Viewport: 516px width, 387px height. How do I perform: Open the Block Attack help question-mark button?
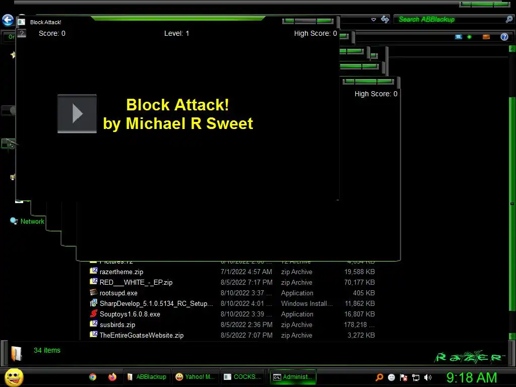(x=22, y=33)
